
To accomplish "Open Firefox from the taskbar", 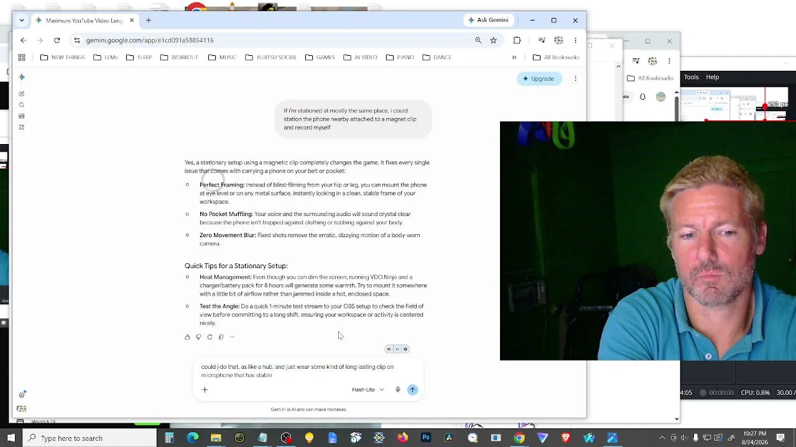I will pos(402,438).
